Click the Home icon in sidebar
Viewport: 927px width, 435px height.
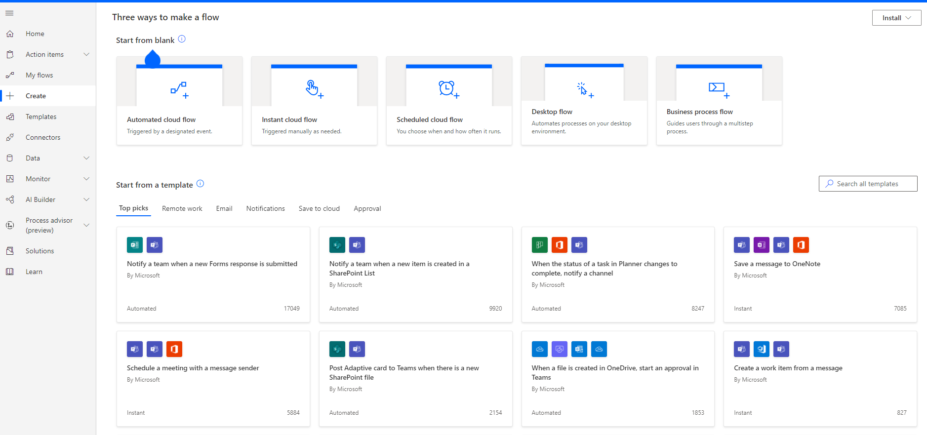tap(10, 34)
